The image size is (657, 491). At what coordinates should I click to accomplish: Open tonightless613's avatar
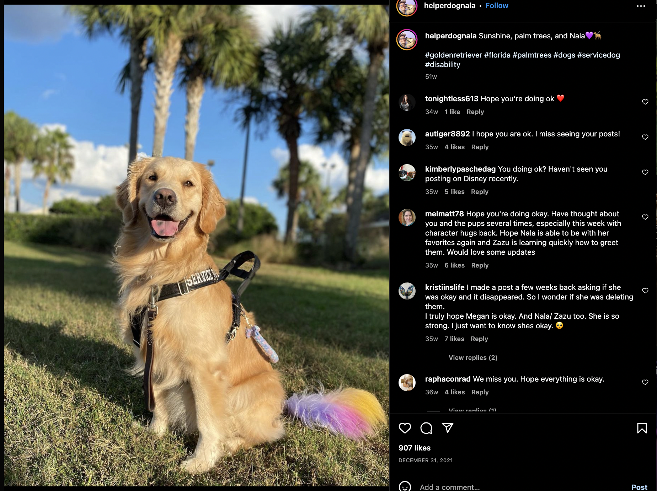click(x=407, y=102)
